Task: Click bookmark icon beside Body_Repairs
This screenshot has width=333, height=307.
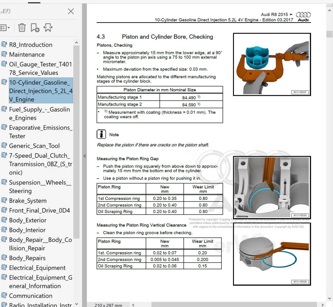Action: click(4, 258)
